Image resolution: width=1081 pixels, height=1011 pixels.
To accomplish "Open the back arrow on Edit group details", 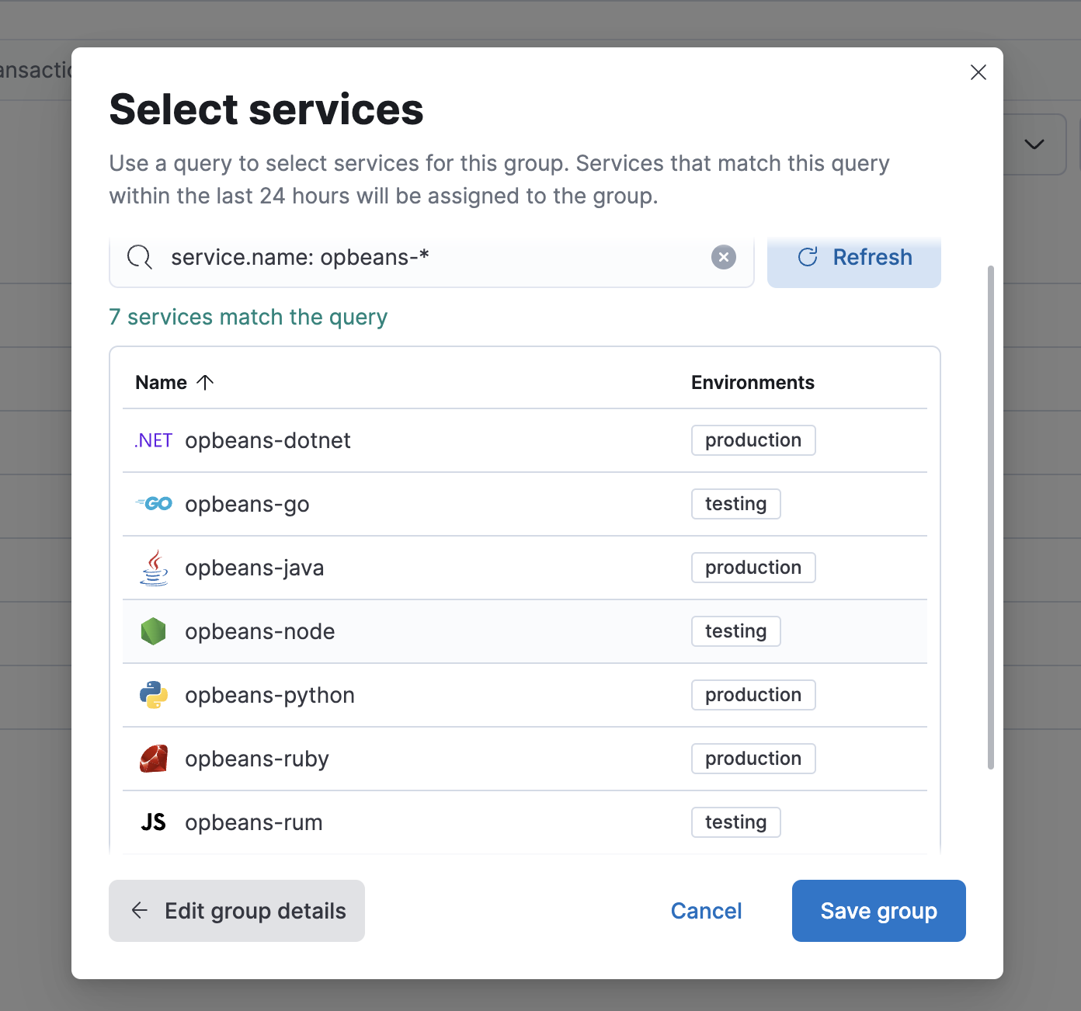I will tap(138, 910).
